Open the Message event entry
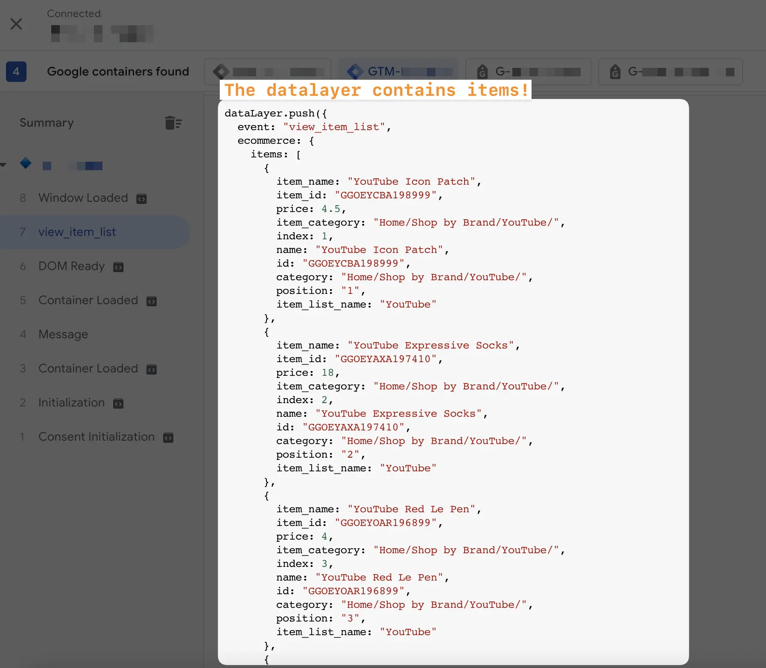766x668 pixels. click(x=63, y=335)
